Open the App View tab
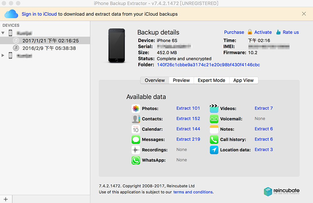The width and height of the screenshot is (313, 203). 244,80
